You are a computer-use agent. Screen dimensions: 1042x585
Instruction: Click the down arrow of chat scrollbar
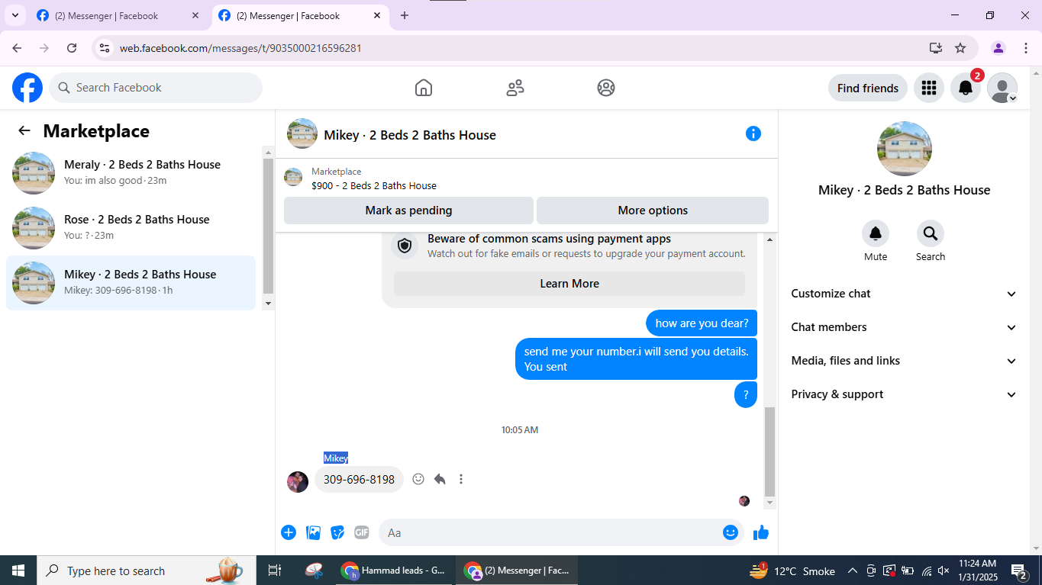pyautogui.click(x=769, y=503)
